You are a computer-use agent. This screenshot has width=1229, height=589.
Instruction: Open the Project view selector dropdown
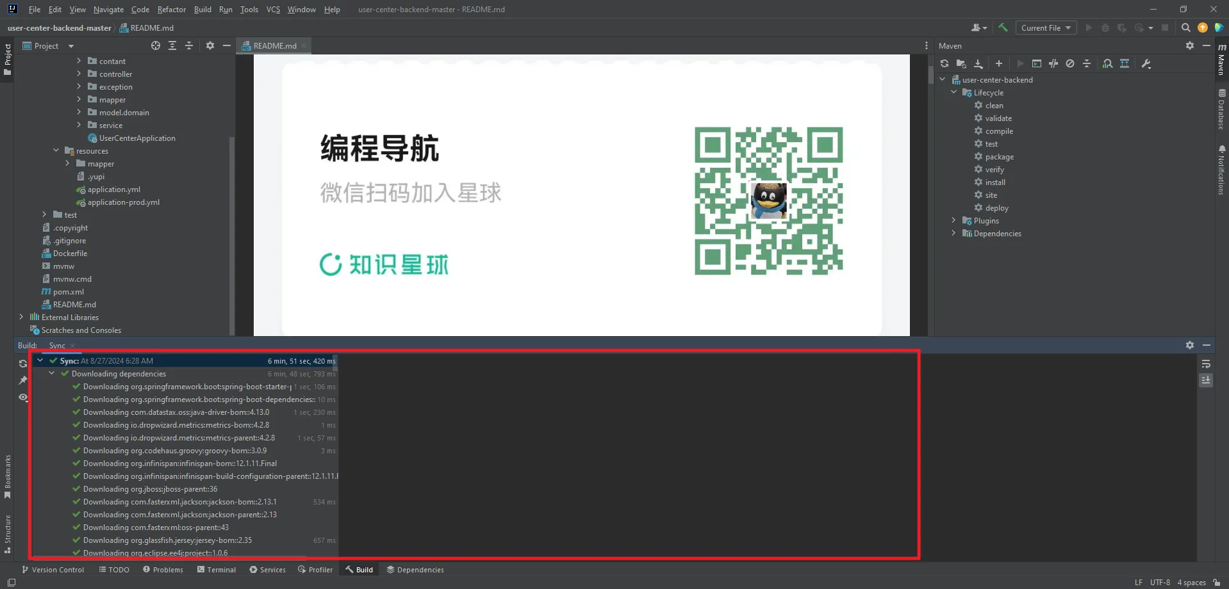49,45
